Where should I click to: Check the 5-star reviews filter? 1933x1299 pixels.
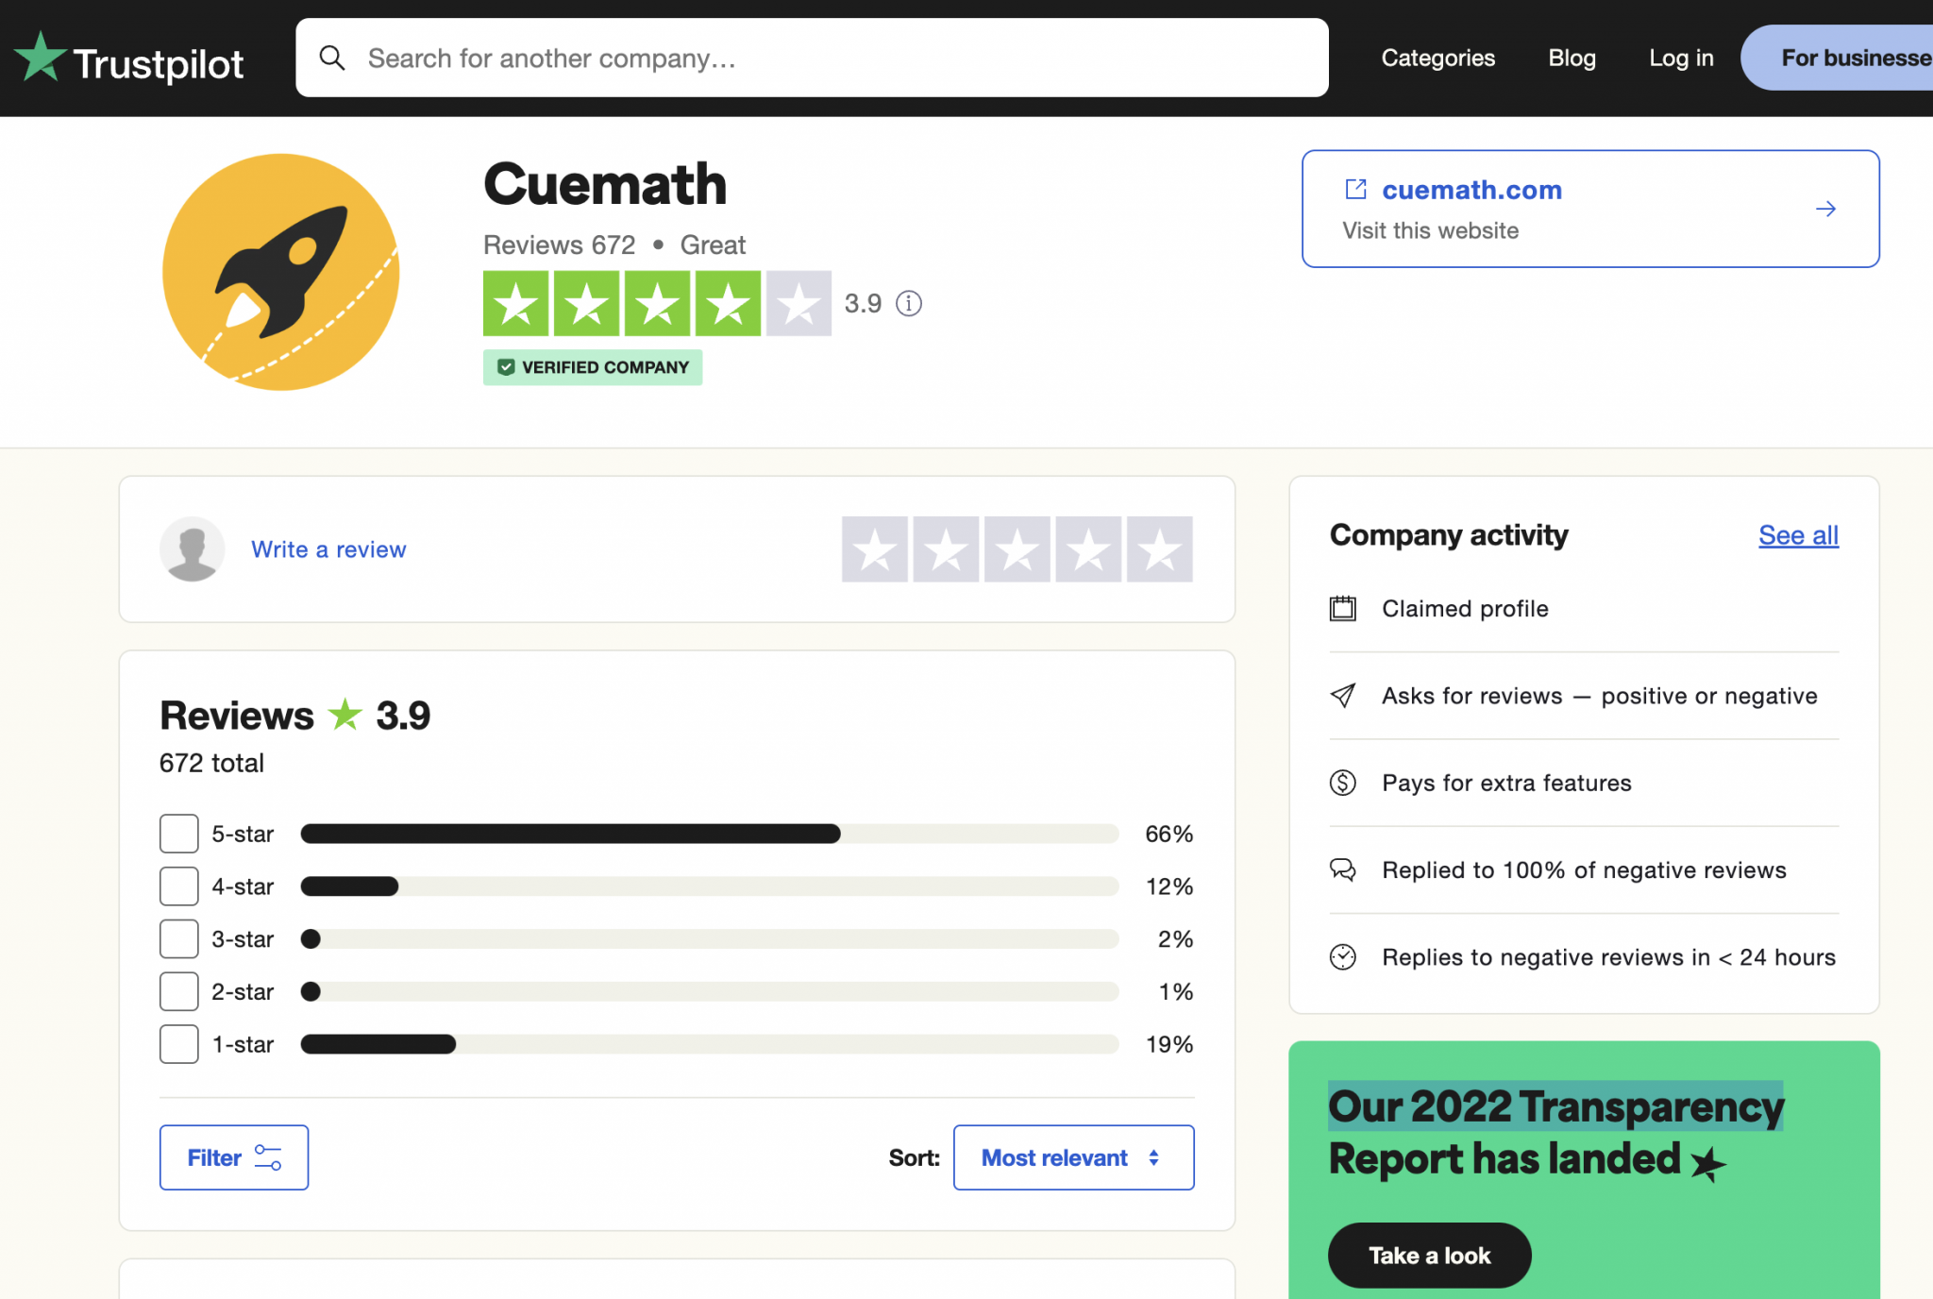(x=178, y=833)
